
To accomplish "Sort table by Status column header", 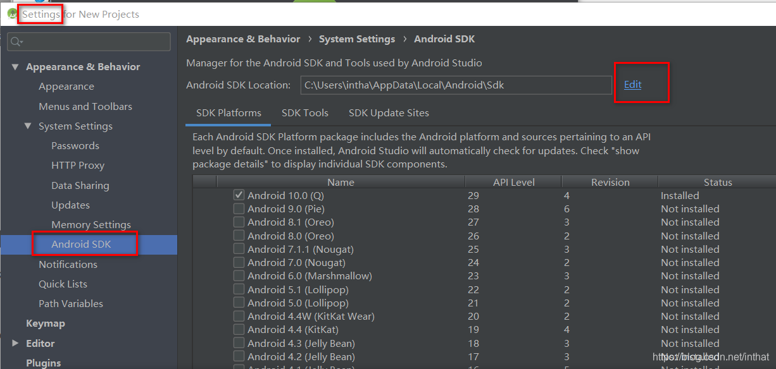I will (717, 182).
